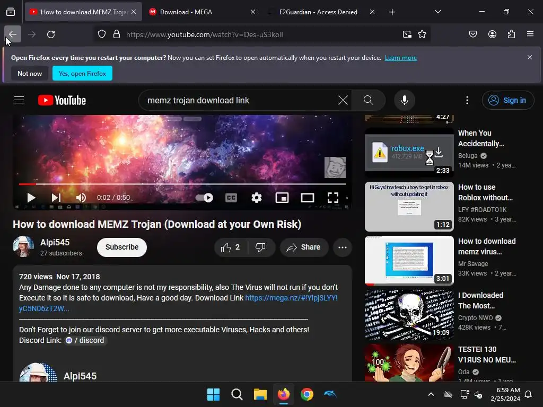Image resolution: width=543 pixels, height=407 pixels.
Task: Dismiss the Firefox startup notification bar
Action: [530, 57]
